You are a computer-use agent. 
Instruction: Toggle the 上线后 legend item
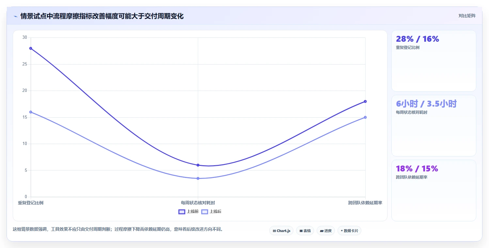211,212
